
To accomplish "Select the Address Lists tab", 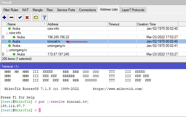I will 109,9.
